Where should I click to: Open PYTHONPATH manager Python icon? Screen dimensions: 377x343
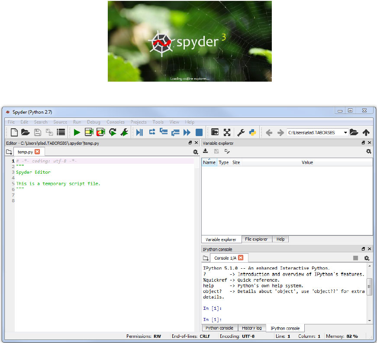pos(252,132)
